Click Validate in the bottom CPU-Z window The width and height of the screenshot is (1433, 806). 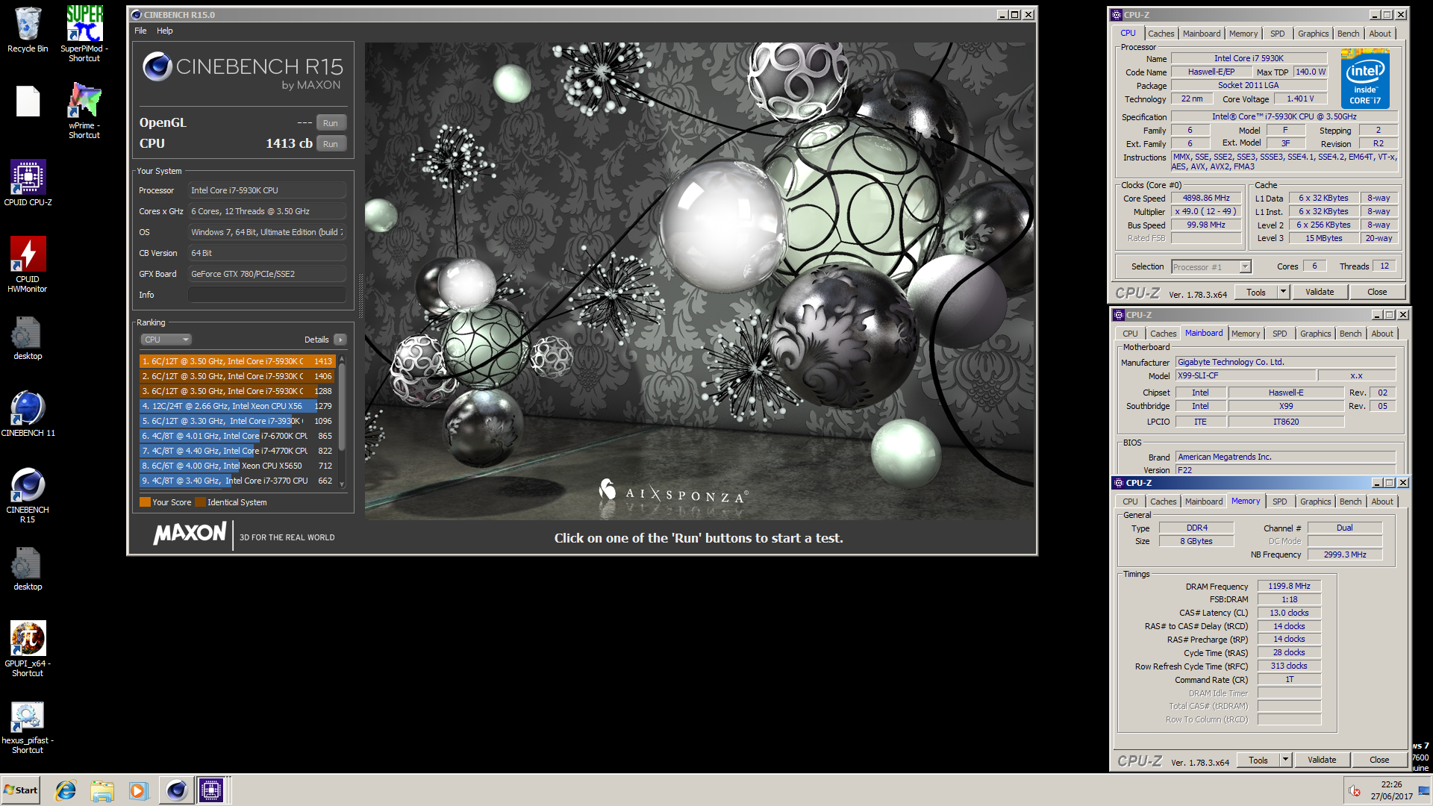coord(1321,760)
